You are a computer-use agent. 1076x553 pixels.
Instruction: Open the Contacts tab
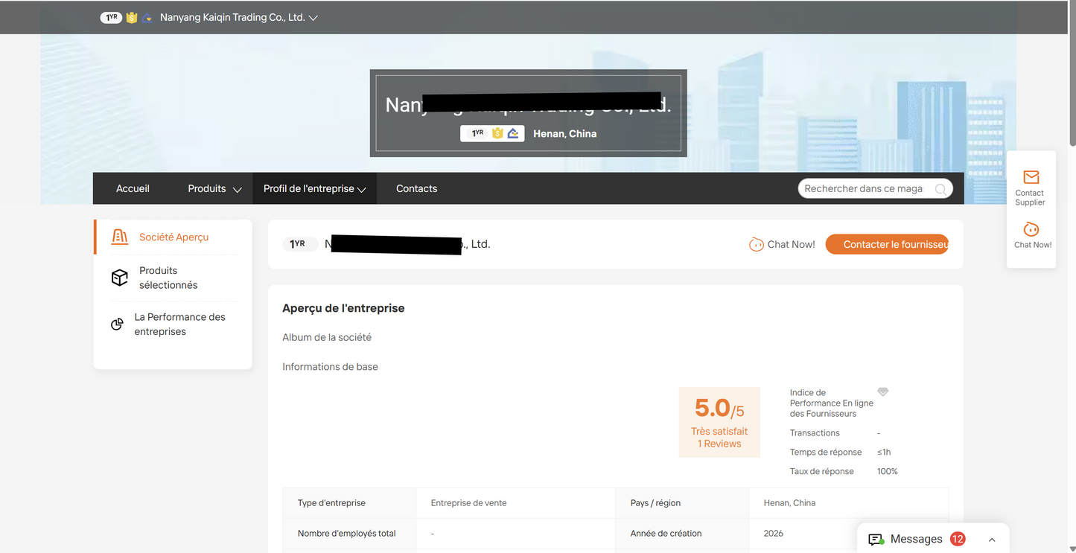417,189
